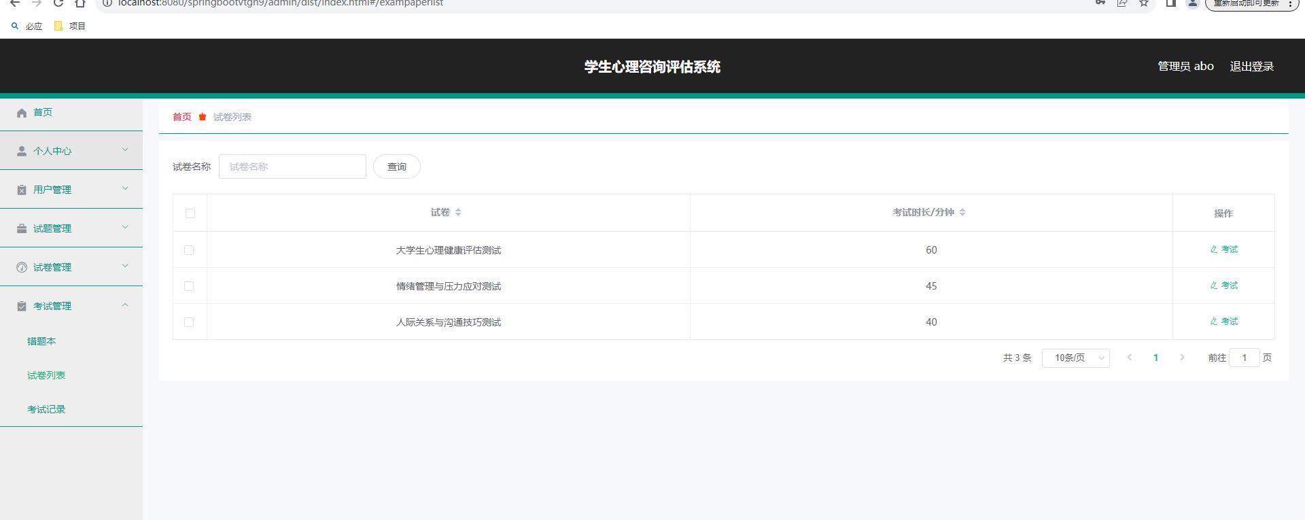Click the 共 3 条 total count

pos(1017,358)
